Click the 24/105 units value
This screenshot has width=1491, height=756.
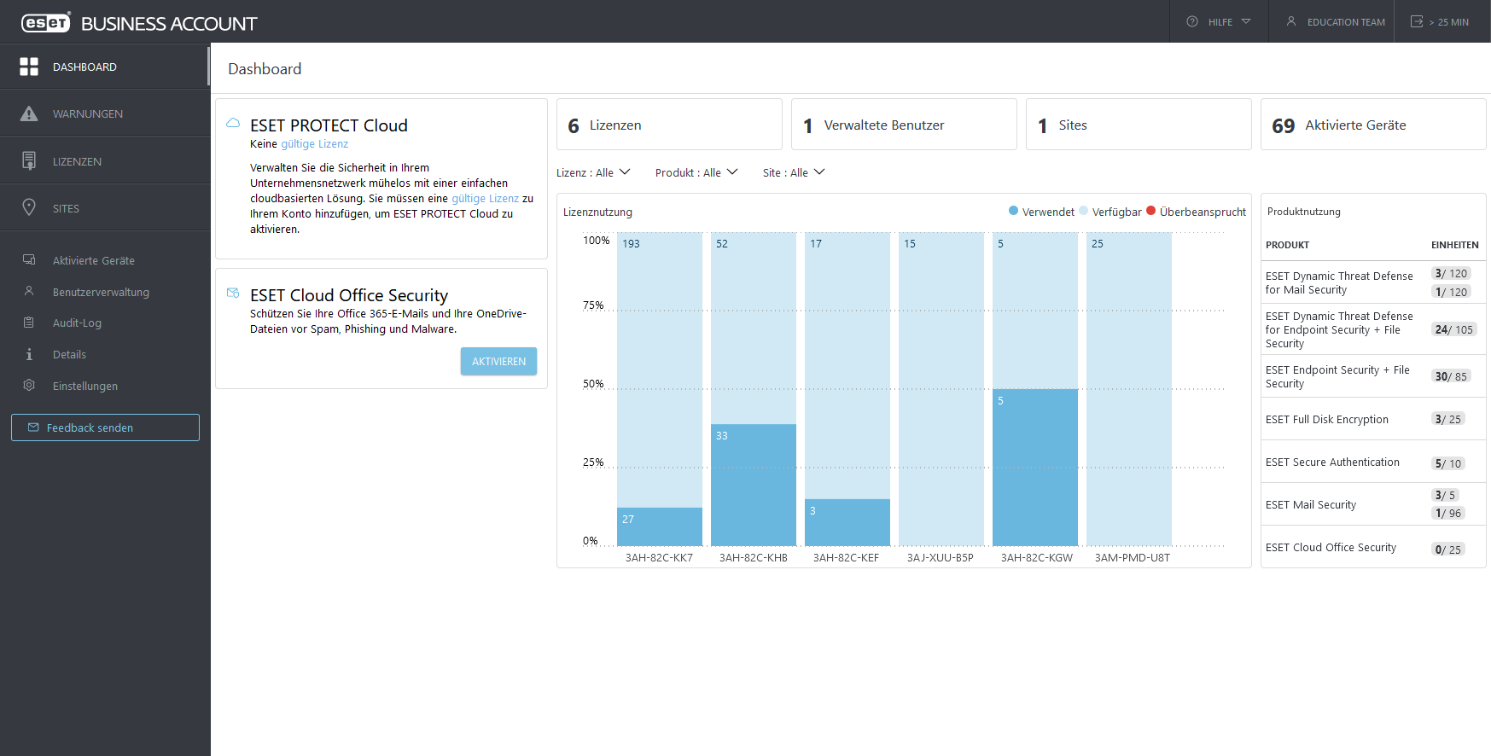[x=1454, y=329]
